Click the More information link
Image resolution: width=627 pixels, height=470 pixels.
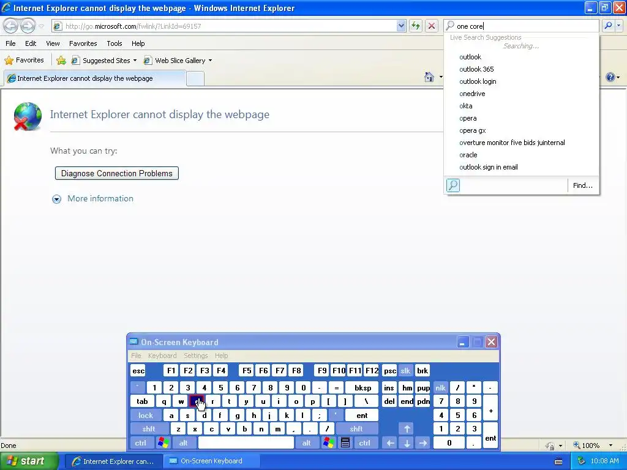pos(100,199)
